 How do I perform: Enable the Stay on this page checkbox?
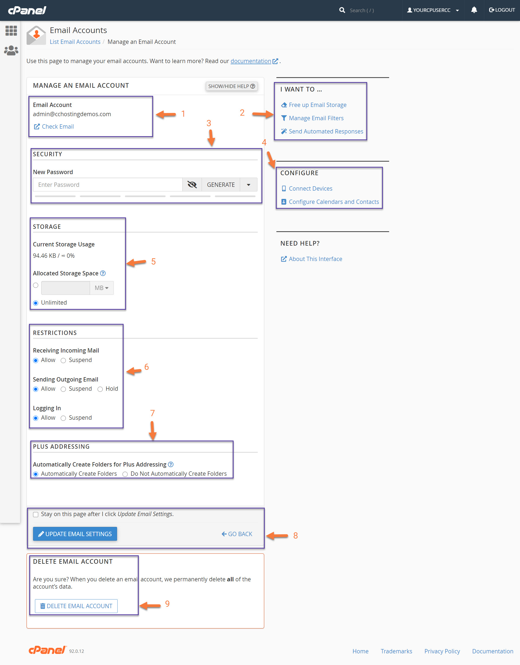(36, 514)
